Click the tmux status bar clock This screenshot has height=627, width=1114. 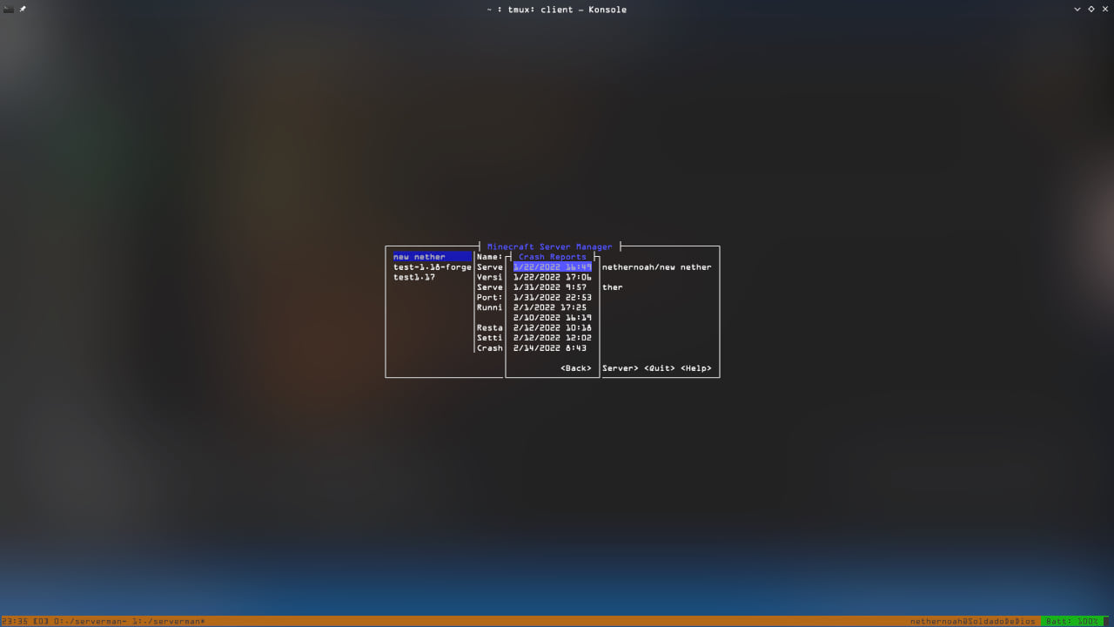[x=15, y=621]
